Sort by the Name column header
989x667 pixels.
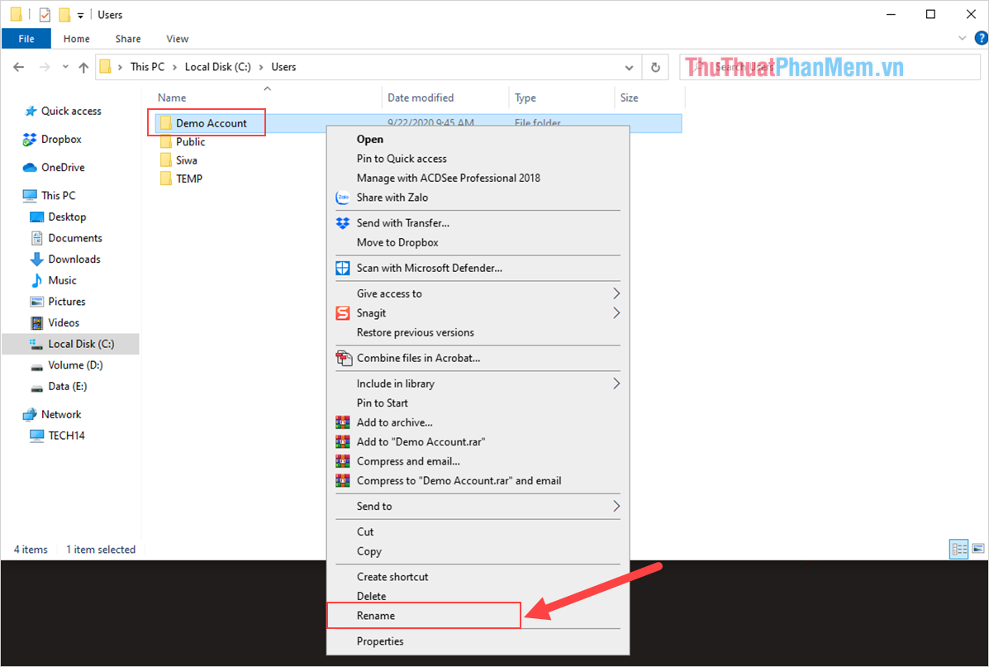point(172,98)
